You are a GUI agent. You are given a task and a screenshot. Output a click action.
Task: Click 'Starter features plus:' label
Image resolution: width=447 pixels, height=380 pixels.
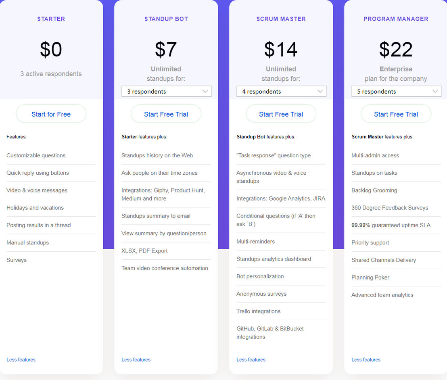pyautogui.click(x=144, y=137)
